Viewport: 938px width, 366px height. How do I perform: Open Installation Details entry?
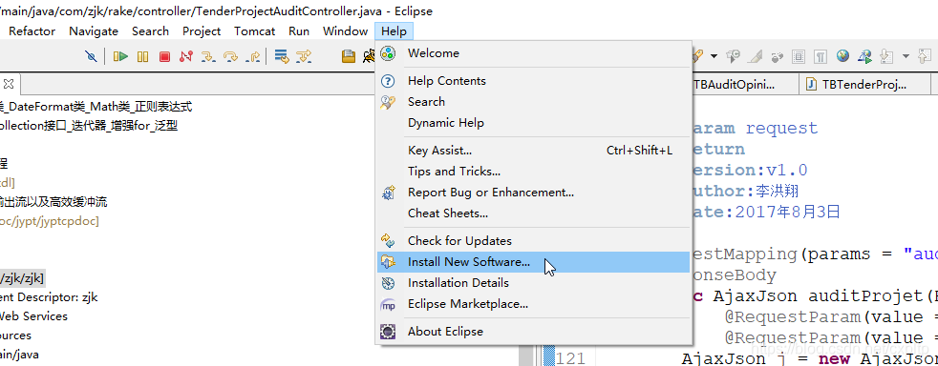(534, 282)
